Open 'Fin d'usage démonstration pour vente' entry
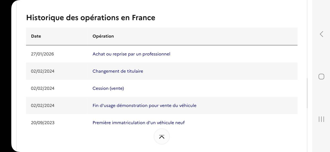 coord(144,105)
